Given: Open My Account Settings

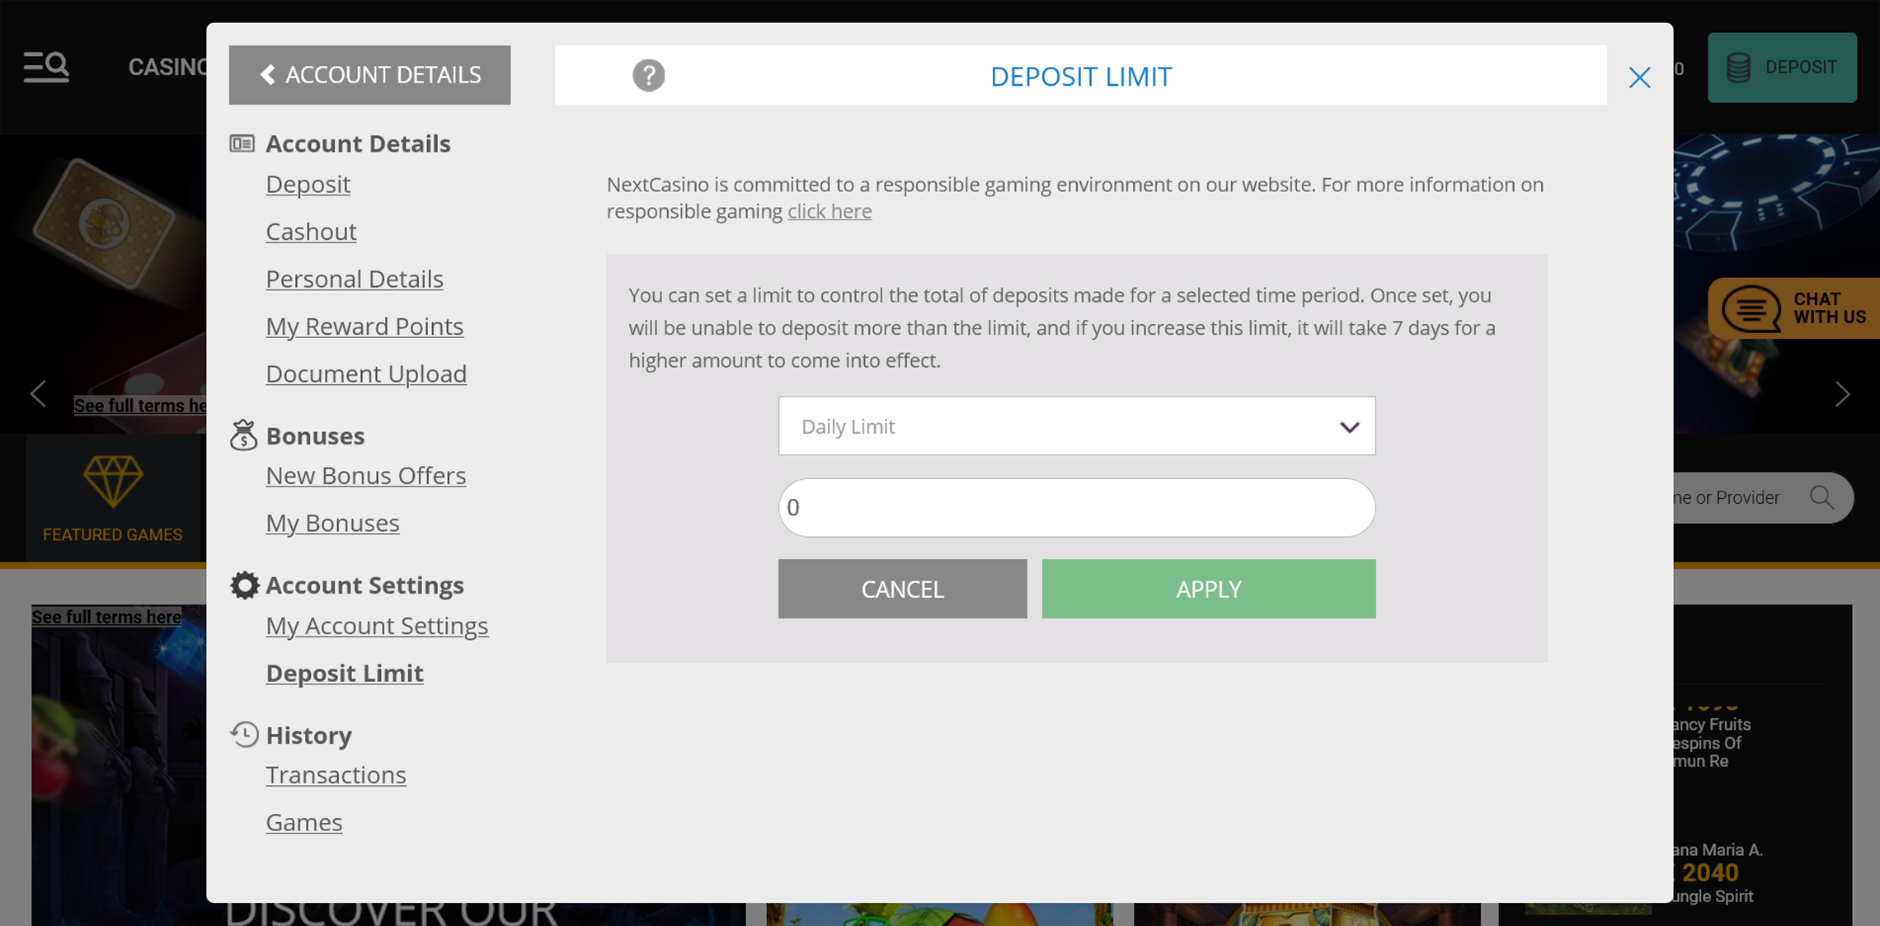Looking at the screenshot, I should tap(377, 626).
